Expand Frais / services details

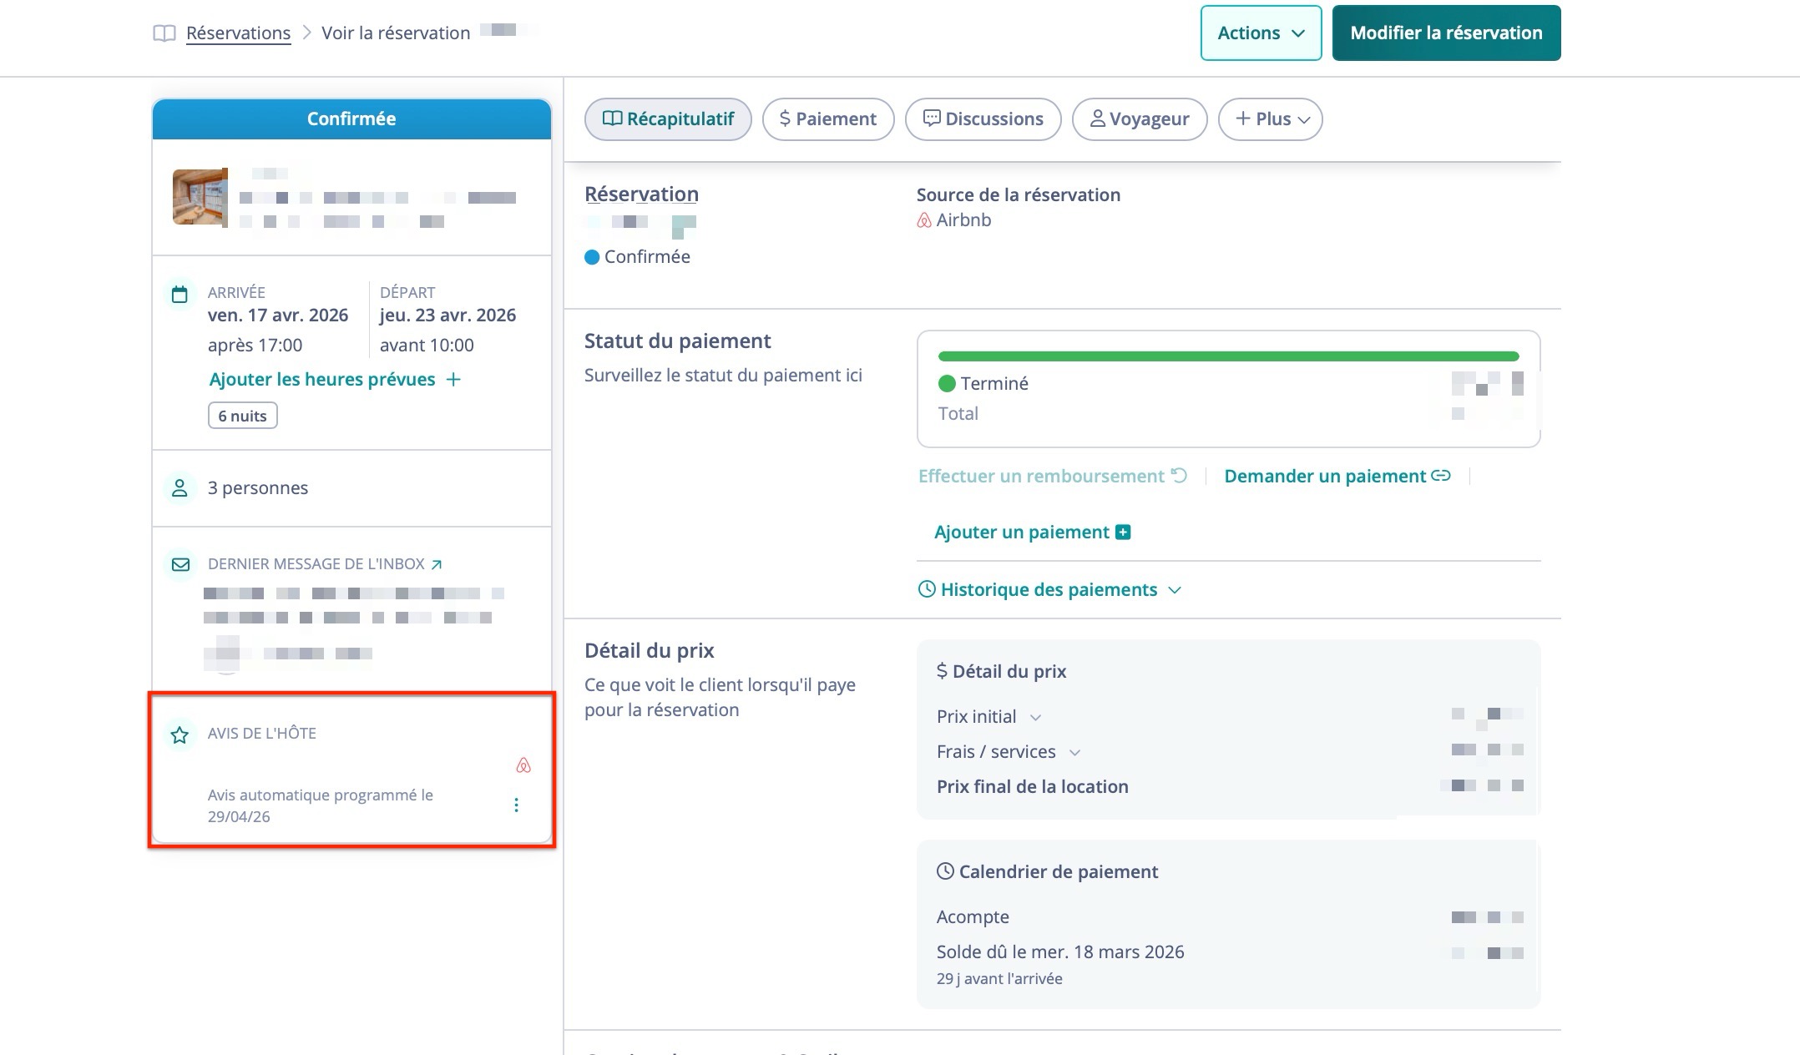[1075, 753]
